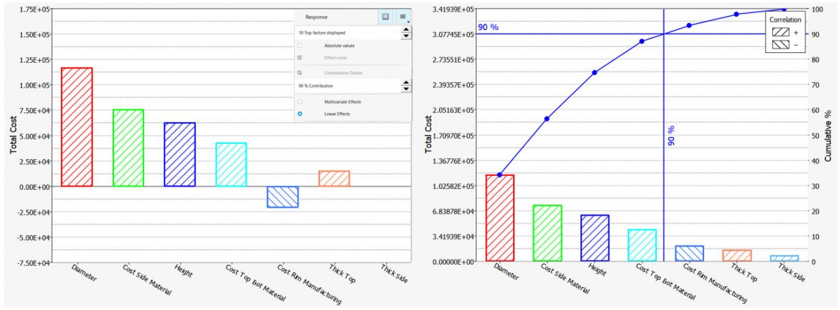Select the red Diameter bar in left chart

pyautogui.click(x=76, y=127)
